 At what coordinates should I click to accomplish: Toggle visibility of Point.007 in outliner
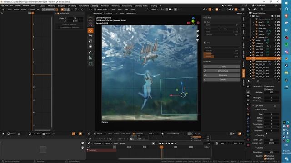[276, 55]
